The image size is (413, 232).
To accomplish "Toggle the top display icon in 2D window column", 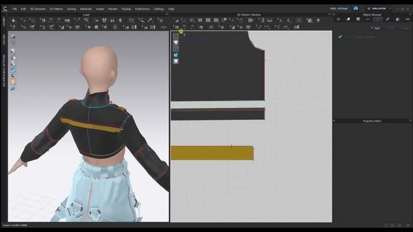I will (176, 36).
